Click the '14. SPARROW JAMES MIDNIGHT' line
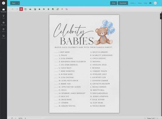The height and width of the screenshot is (119, 162). 70,93
